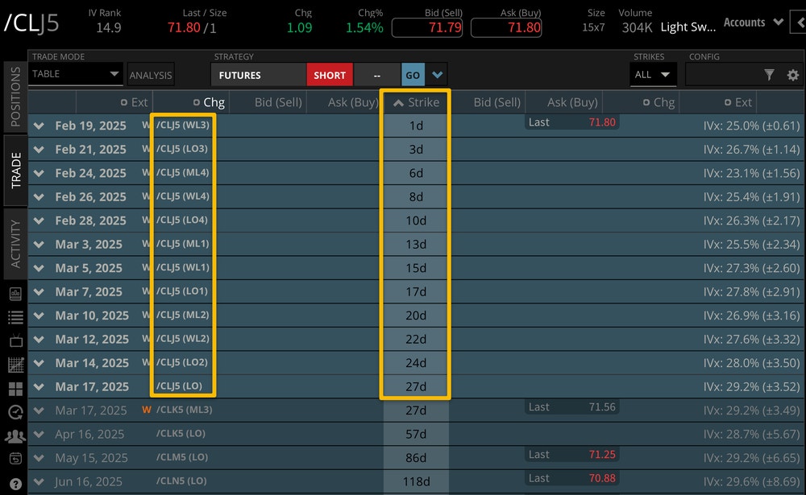
Task: Open the Strikes ALL dropdown
Action: [x=653, y=75]
